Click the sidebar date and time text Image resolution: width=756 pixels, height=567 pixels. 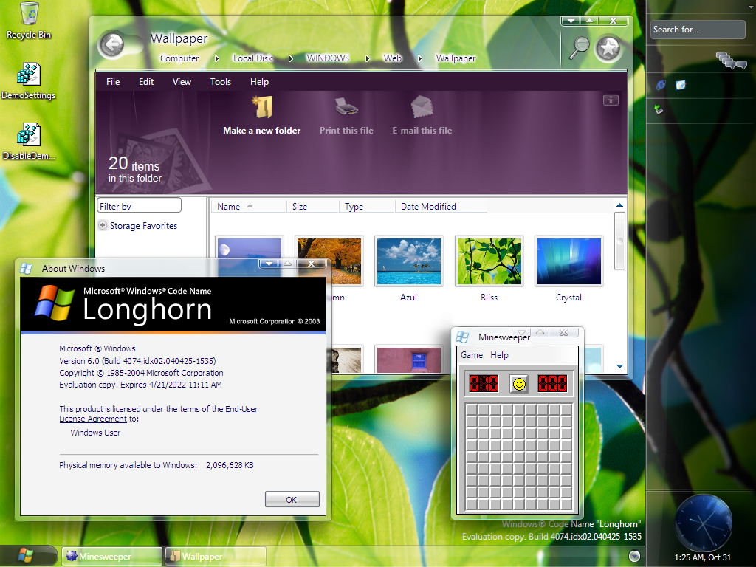click(703, 557)
